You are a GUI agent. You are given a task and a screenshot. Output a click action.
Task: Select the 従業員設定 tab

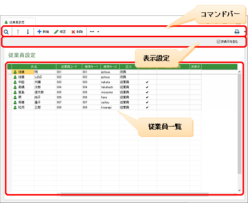coord(19,22)
